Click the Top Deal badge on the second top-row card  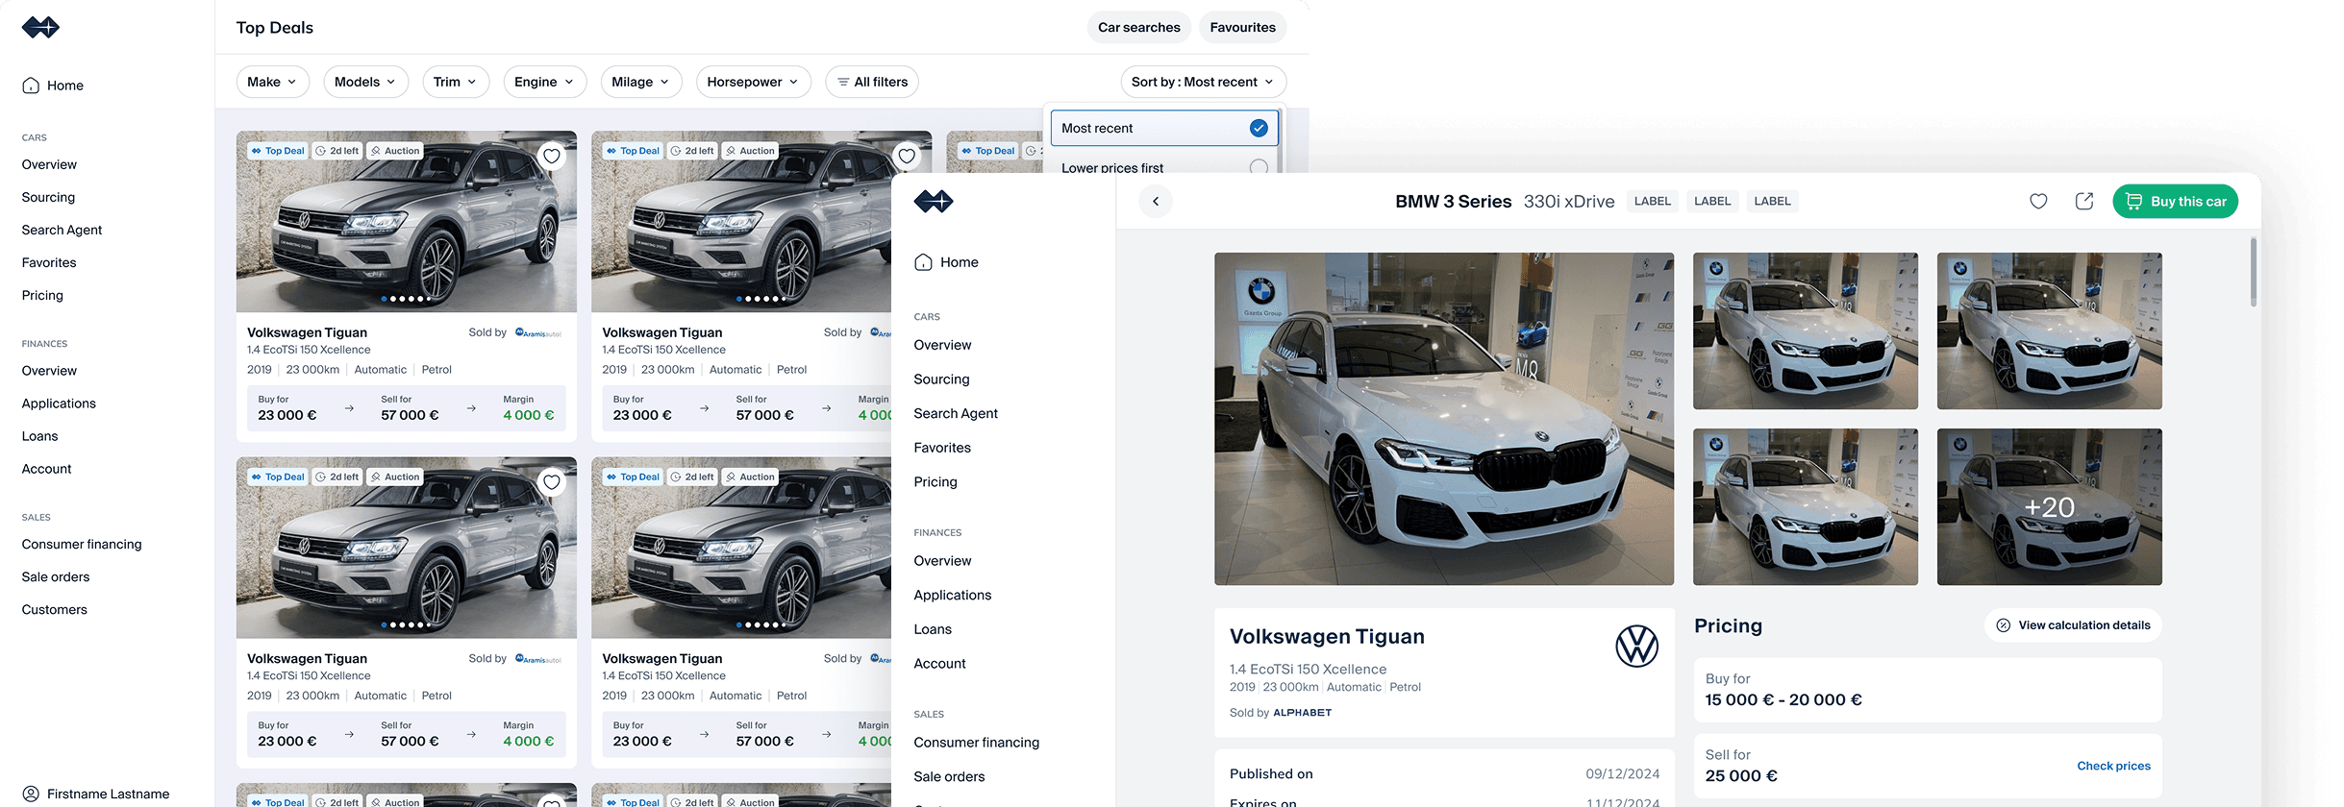pyautogui.click(x=633, y=151)
